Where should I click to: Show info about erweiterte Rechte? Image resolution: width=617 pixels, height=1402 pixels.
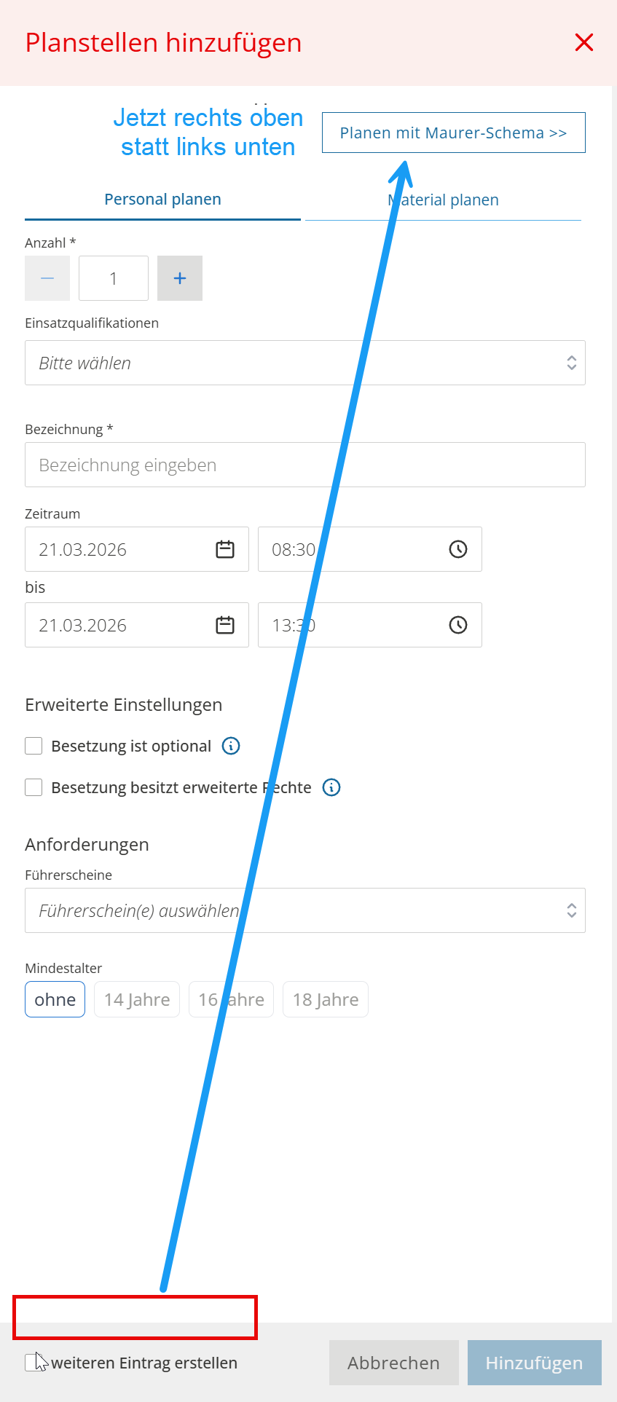pyautogui.click(x=331, y=787)
